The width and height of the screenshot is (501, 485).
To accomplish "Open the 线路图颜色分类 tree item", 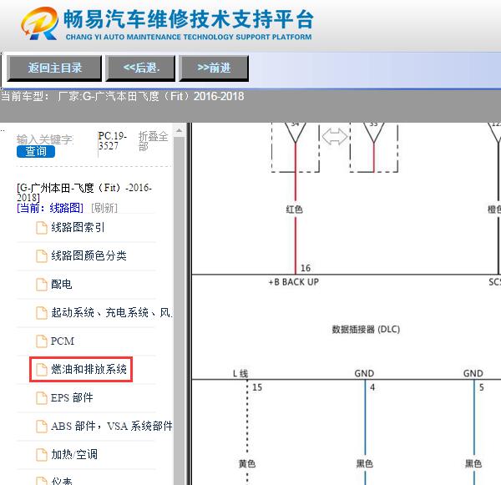I will coord(89,255).
